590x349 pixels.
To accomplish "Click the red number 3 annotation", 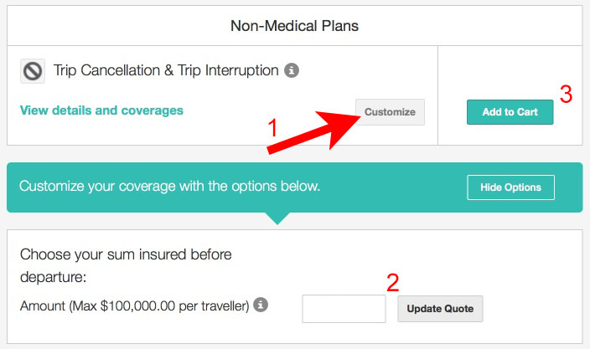I will 566,94.
